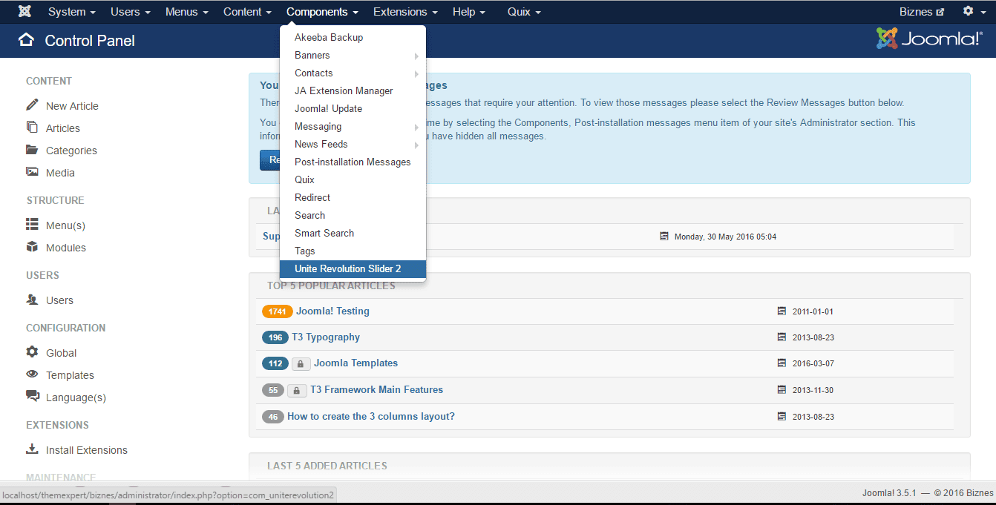
Task: Choose Akeeba Backup from Components menu
Action: (x=329, y=38)
